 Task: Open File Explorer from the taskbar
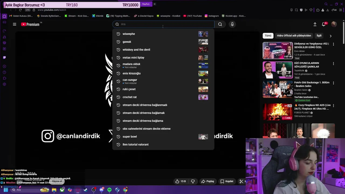click(54, 190)
